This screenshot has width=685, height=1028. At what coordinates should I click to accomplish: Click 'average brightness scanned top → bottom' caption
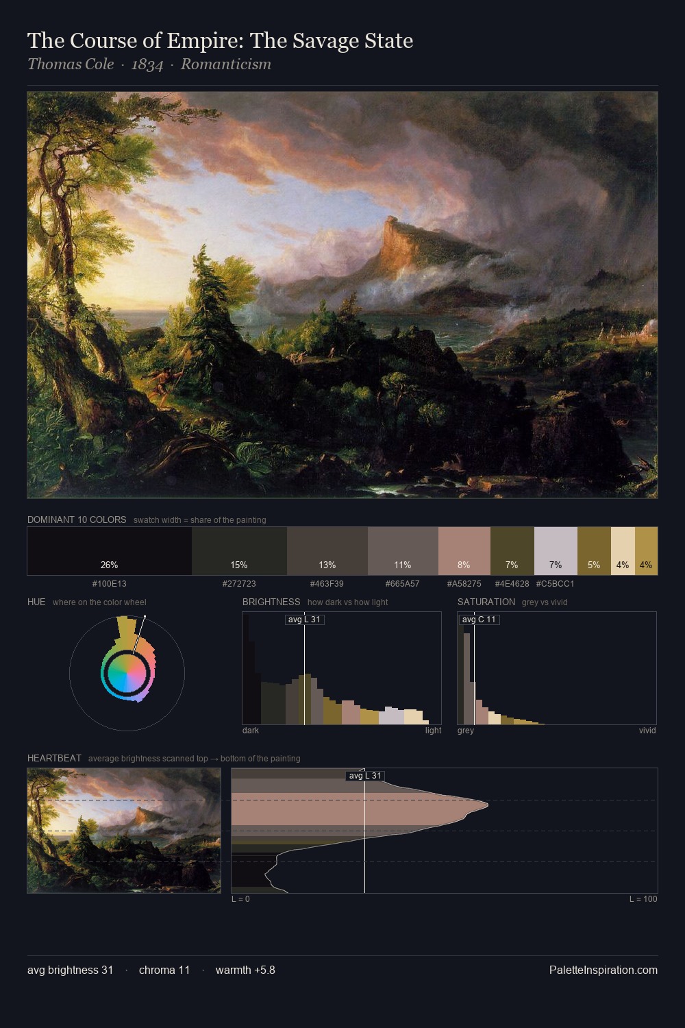195,759
